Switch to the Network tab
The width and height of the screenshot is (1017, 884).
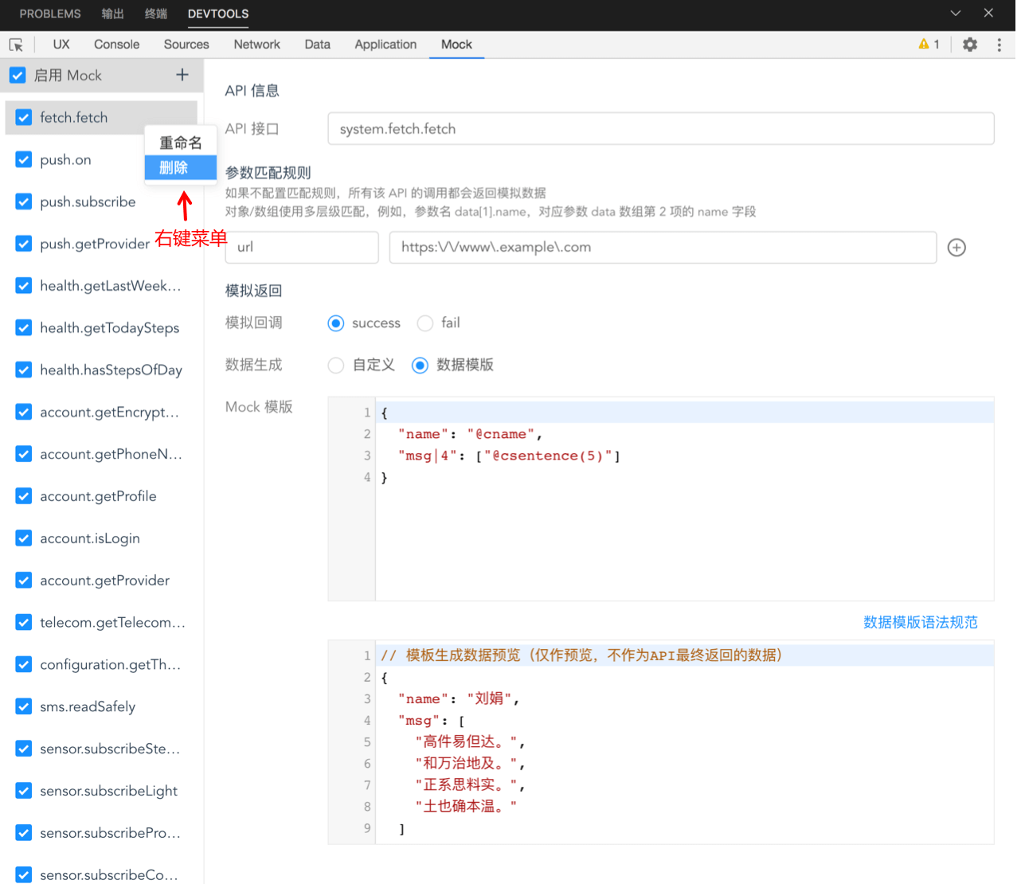(x=256, y=45)
